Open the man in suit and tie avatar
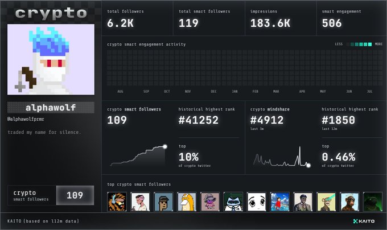This screenshot has height=230, width=387. [x=303, y=202]
